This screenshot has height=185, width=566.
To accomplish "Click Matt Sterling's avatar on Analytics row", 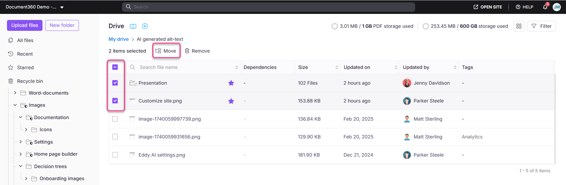I will tap(407, 137).
